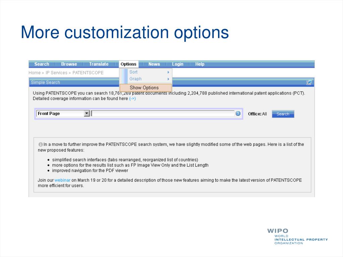Click the 'improved navigation for the PDF viewer' text
The image size is (343, 257).
90,170
